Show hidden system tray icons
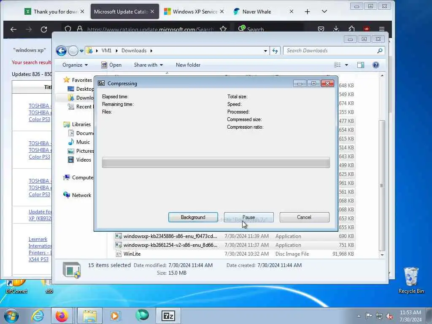The image size is (432, 324). [359, 316]
